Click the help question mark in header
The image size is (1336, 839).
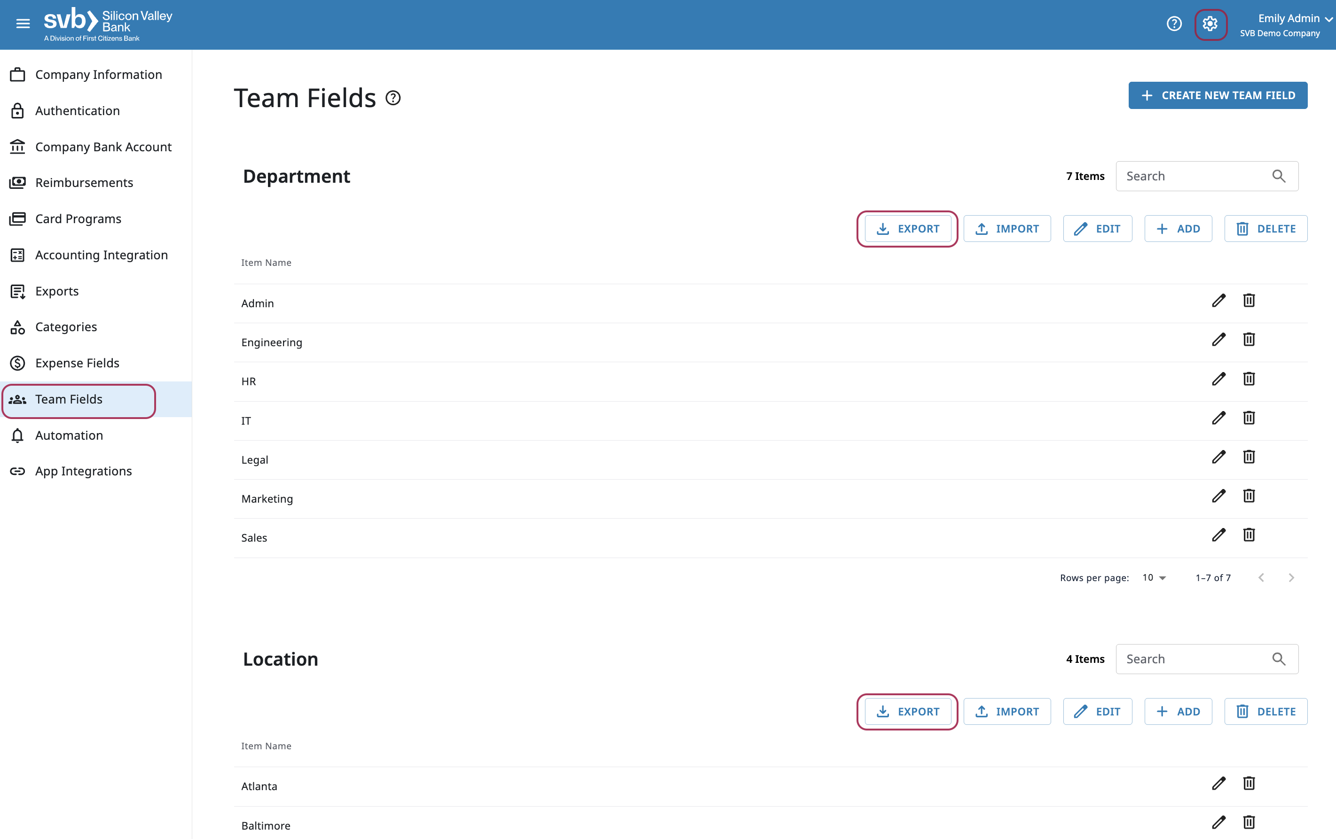pyautogui.click(x=1173, y=23)
